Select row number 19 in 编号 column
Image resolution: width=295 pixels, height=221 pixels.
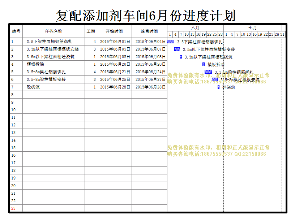coord(16,178)
